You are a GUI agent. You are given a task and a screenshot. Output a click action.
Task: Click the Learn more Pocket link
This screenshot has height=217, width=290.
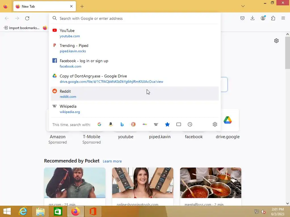(x=112, y=161)
